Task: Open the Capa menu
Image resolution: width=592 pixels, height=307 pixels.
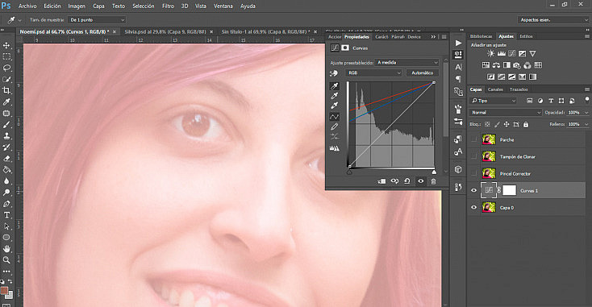Action: click(x=98, y=6)
